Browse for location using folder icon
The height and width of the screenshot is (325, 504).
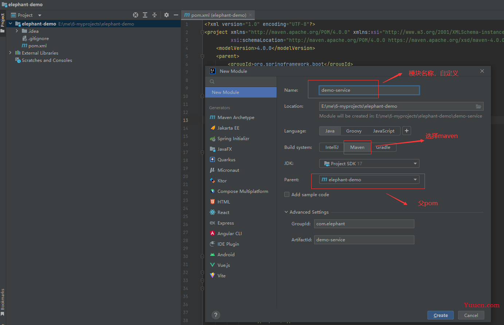pos(478,106)
